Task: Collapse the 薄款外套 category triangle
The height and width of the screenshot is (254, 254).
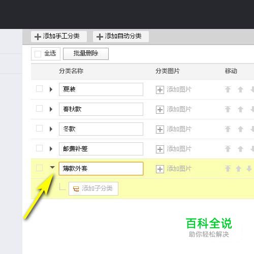Action: (52, 168)
